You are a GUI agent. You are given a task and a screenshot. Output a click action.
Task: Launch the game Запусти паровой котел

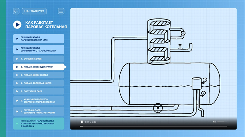click(x=39, y=123)
